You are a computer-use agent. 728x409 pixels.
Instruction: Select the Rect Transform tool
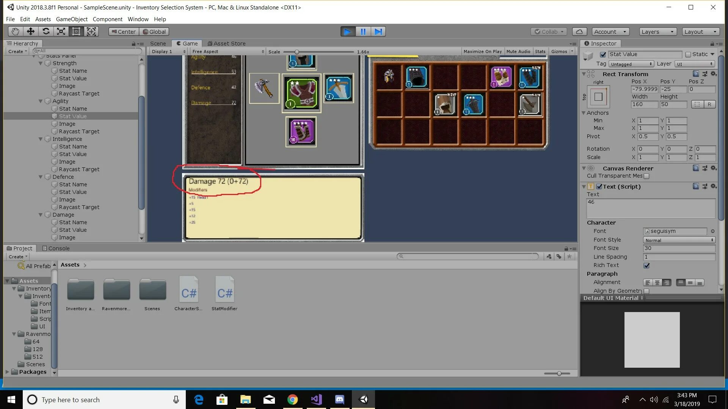[76, 31]
